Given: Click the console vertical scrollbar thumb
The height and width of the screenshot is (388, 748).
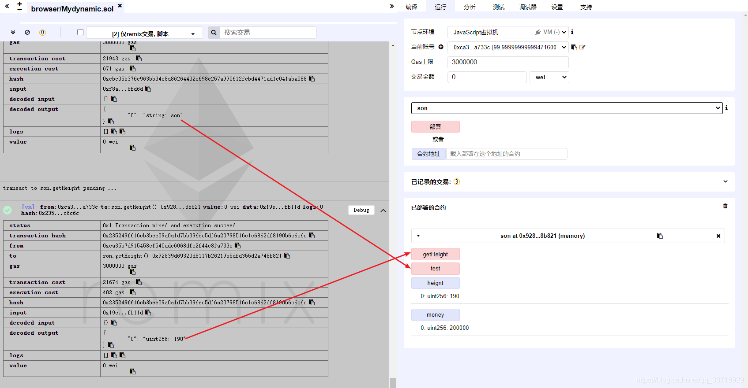Looking at the screenshot, I should click(393, 382).
